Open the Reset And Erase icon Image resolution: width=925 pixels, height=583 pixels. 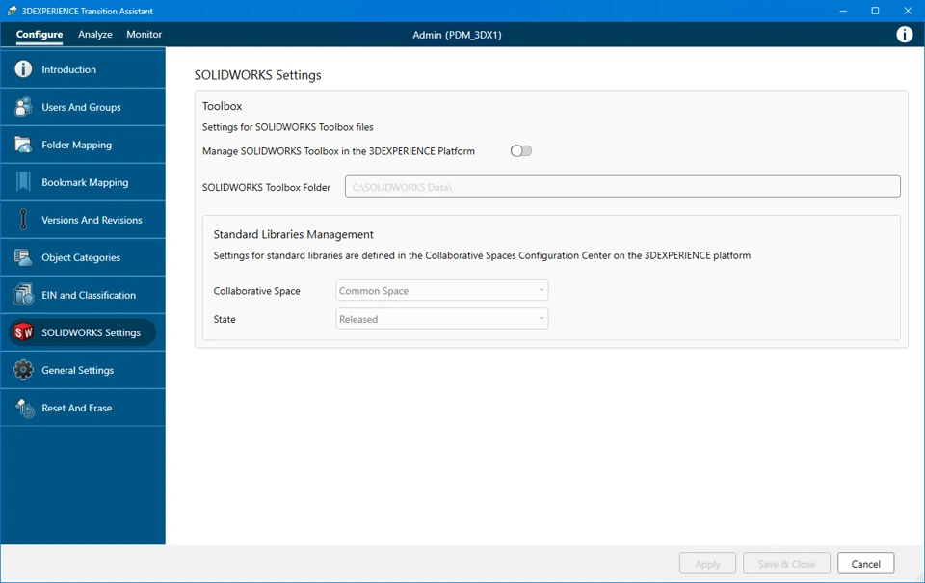click(24, 408)
